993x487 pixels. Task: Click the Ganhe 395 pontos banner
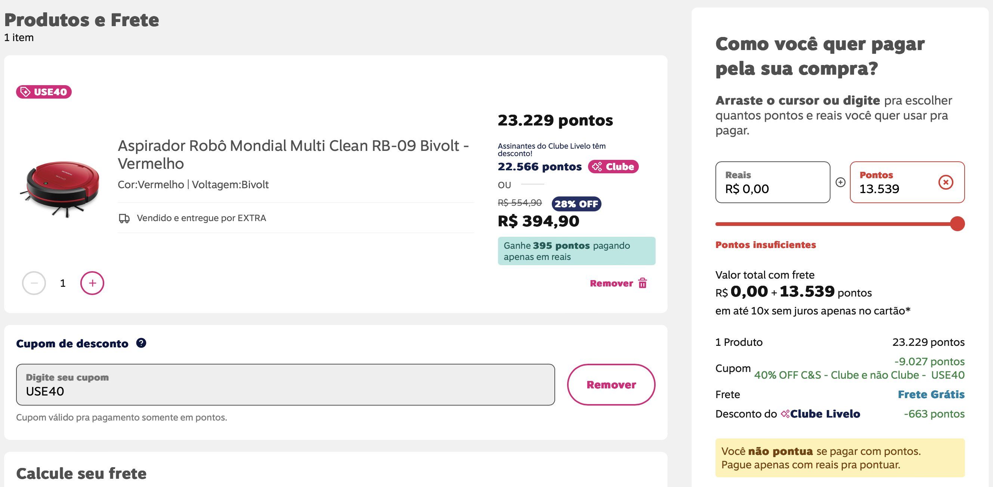coord(576,251)
